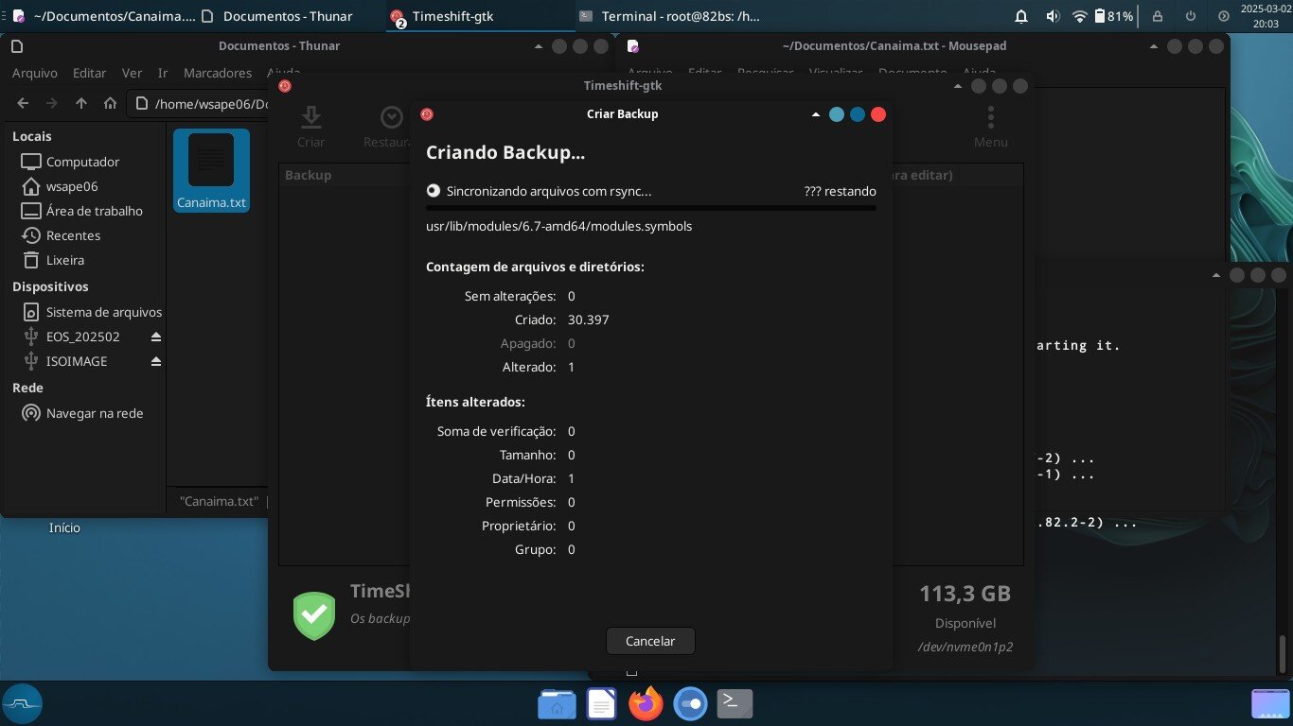Click the 113,3 GB available space text
Screen dimensions: 1293x726
pos(965,594)
